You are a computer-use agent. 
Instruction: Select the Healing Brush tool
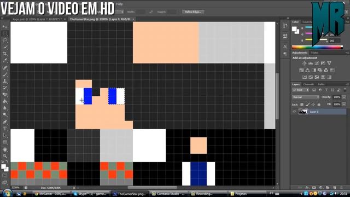[5, 67]
